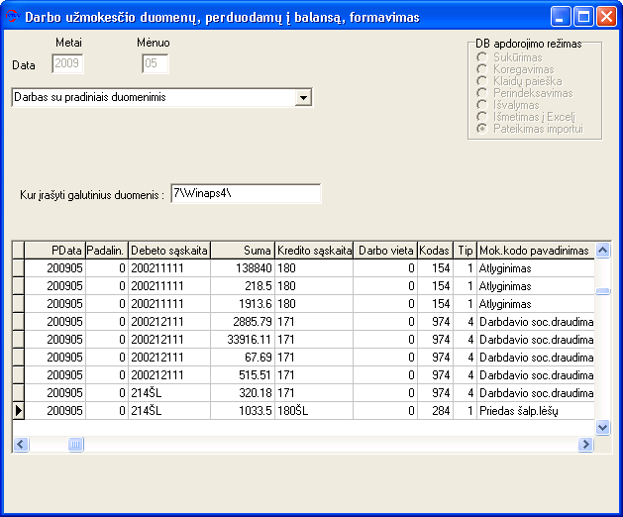Select the row selector of Suma 138840
623x517 pixels.
pos(18,268)
